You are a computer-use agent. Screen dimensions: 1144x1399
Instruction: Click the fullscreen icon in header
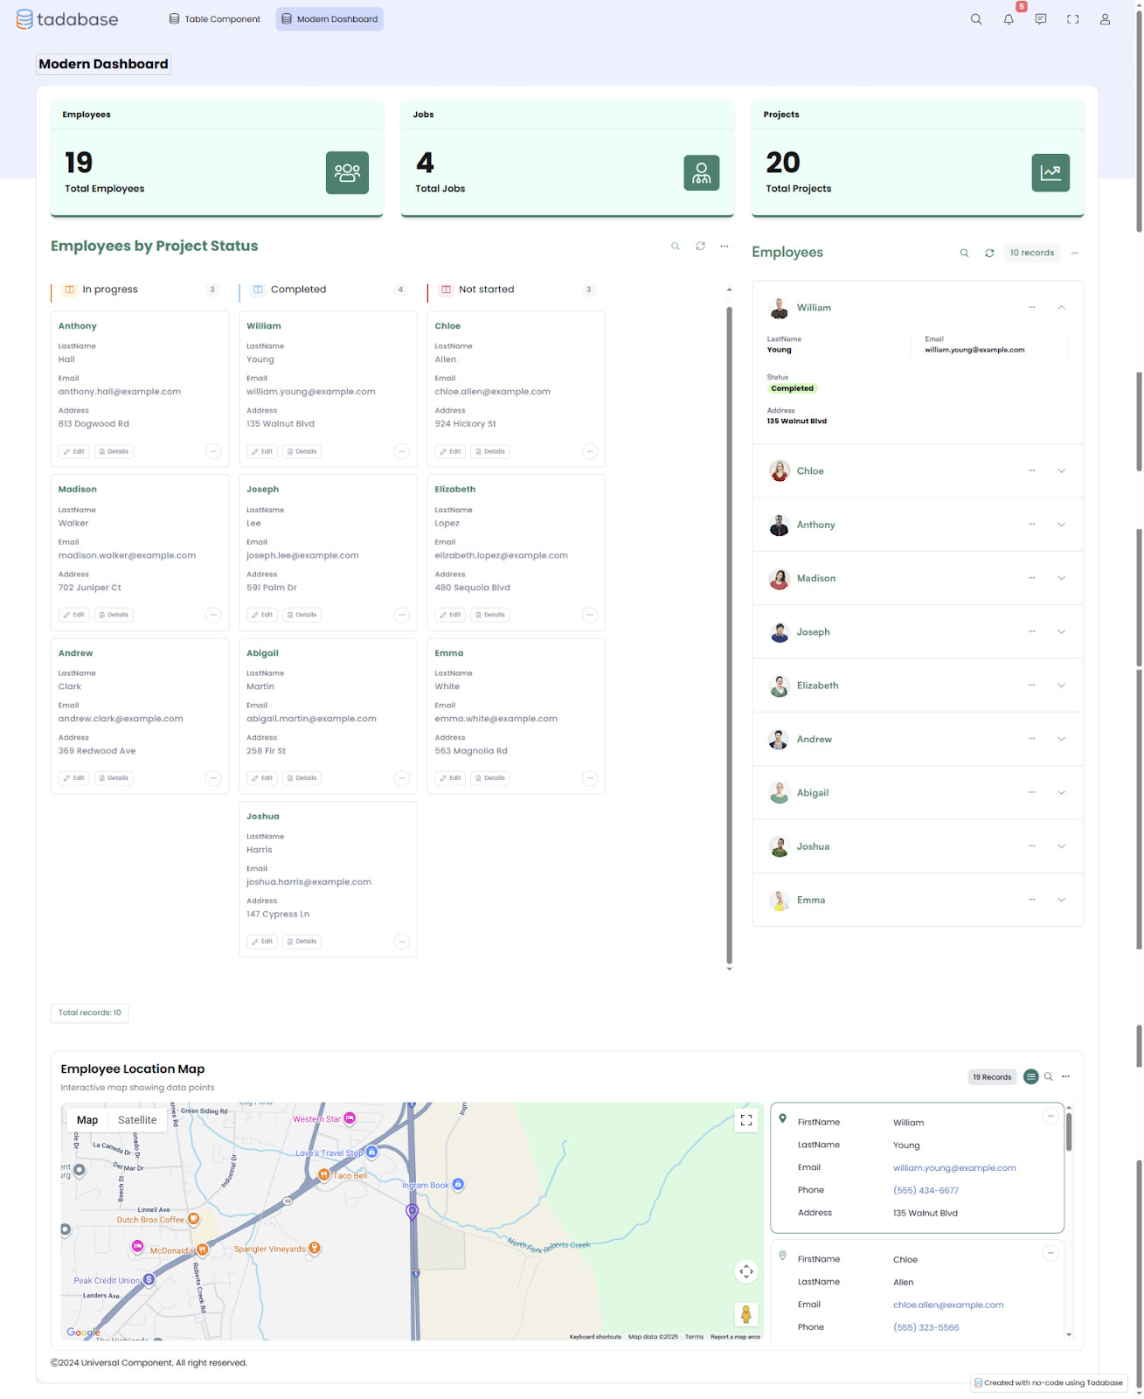pos(1072,19)
